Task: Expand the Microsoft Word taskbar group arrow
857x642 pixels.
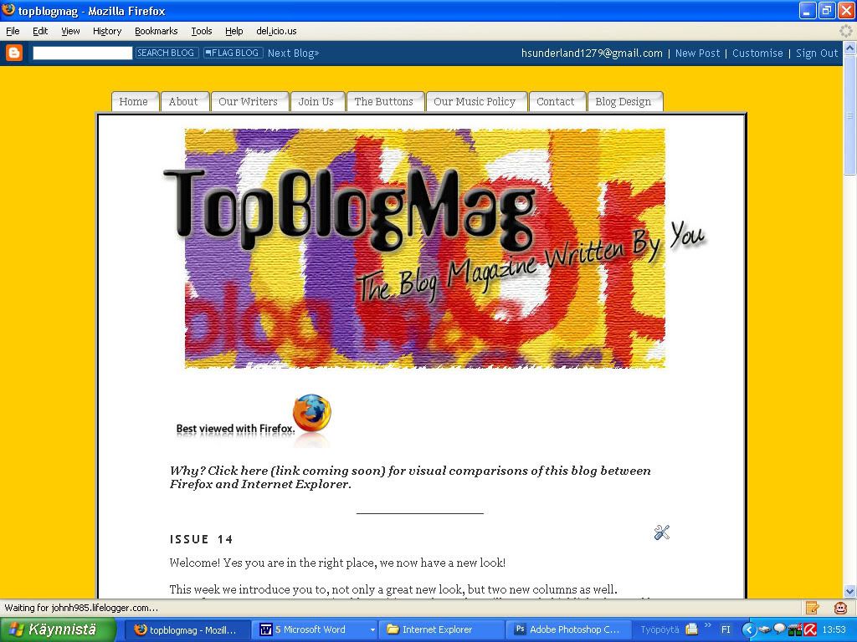Action: pos(372,630)
